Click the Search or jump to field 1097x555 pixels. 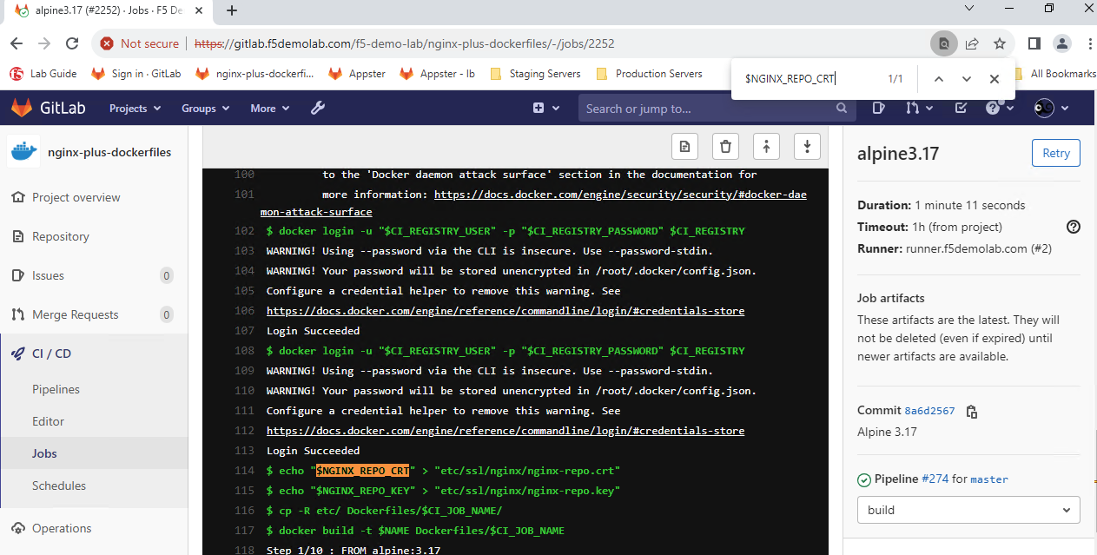[717, 108]
